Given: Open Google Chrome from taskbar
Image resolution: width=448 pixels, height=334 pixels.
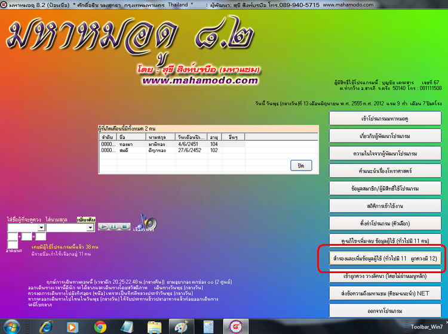Looking at the screenshot, I should [100, 327].
